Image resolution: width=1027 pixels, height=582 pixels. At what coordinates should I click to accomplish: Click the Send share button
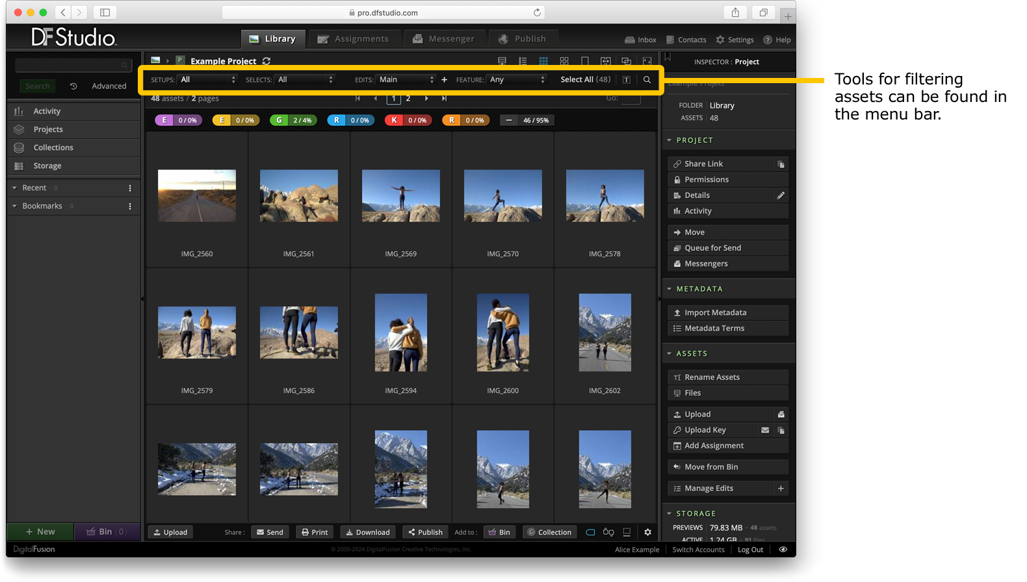tap(270, 532)
